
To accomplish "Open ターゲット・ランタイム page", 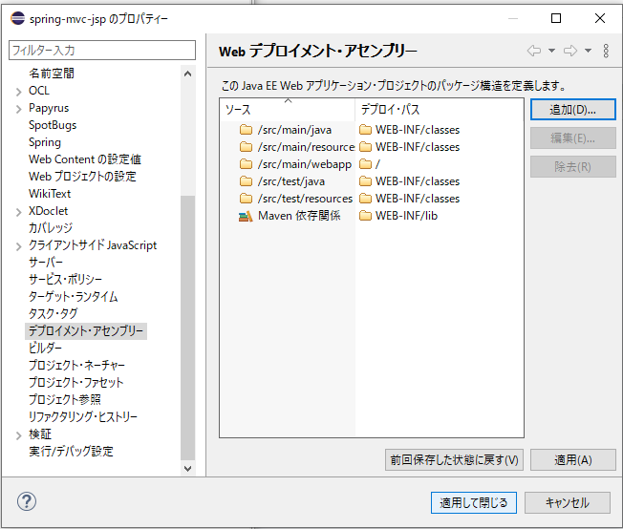I will pos(74,297).
